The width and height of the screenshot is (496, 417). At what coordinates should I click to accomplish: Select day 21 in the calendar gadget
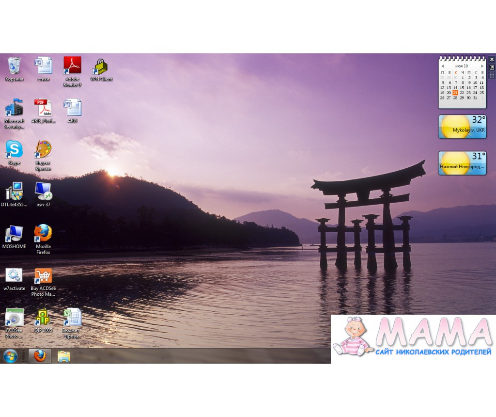455,93
